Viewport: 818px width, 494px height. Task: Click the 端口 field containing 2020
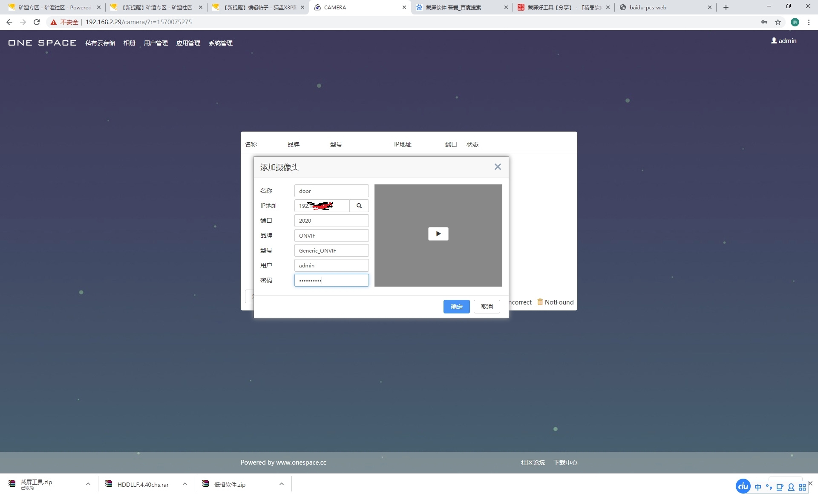331,221
